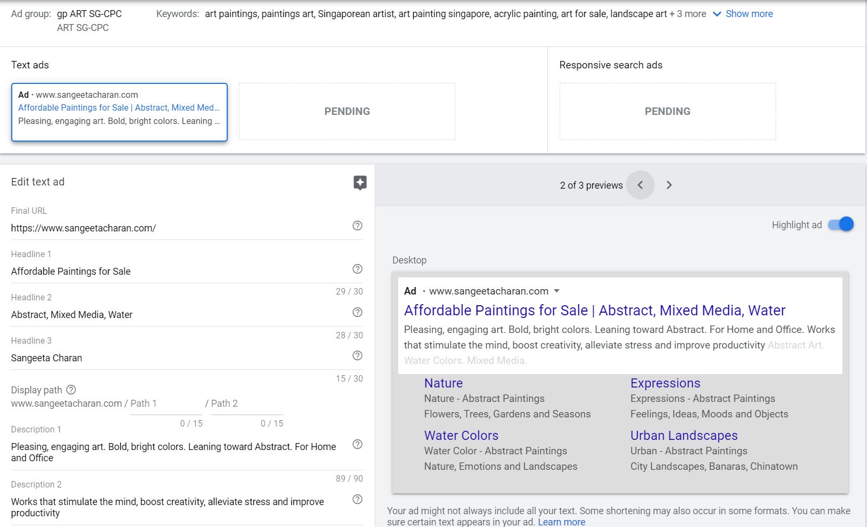Open dropdown arrow next to ad URL in preview

tap(556, 291)
